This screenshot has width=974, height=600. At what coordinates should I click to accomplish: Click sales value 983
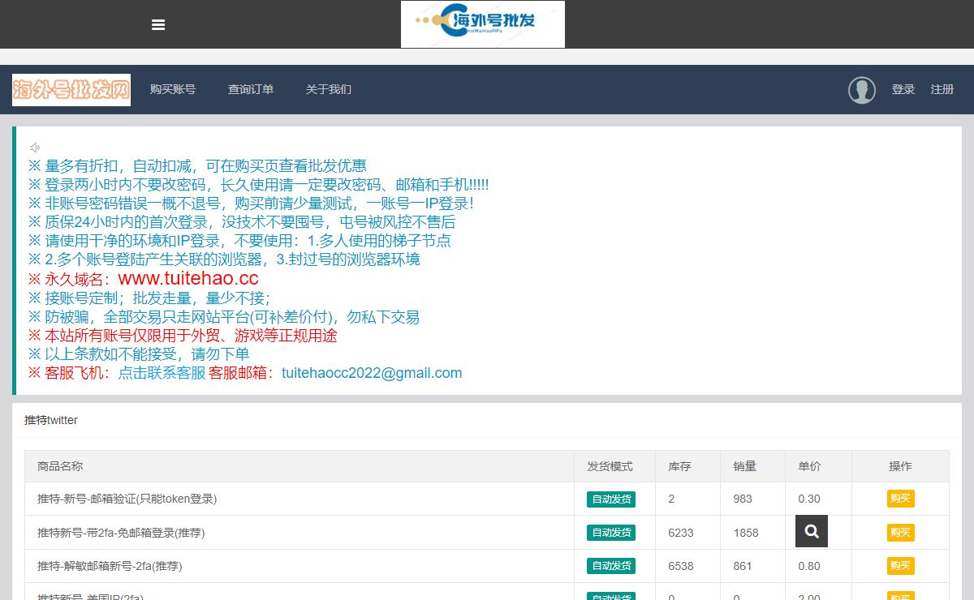(x=743, y=499)
